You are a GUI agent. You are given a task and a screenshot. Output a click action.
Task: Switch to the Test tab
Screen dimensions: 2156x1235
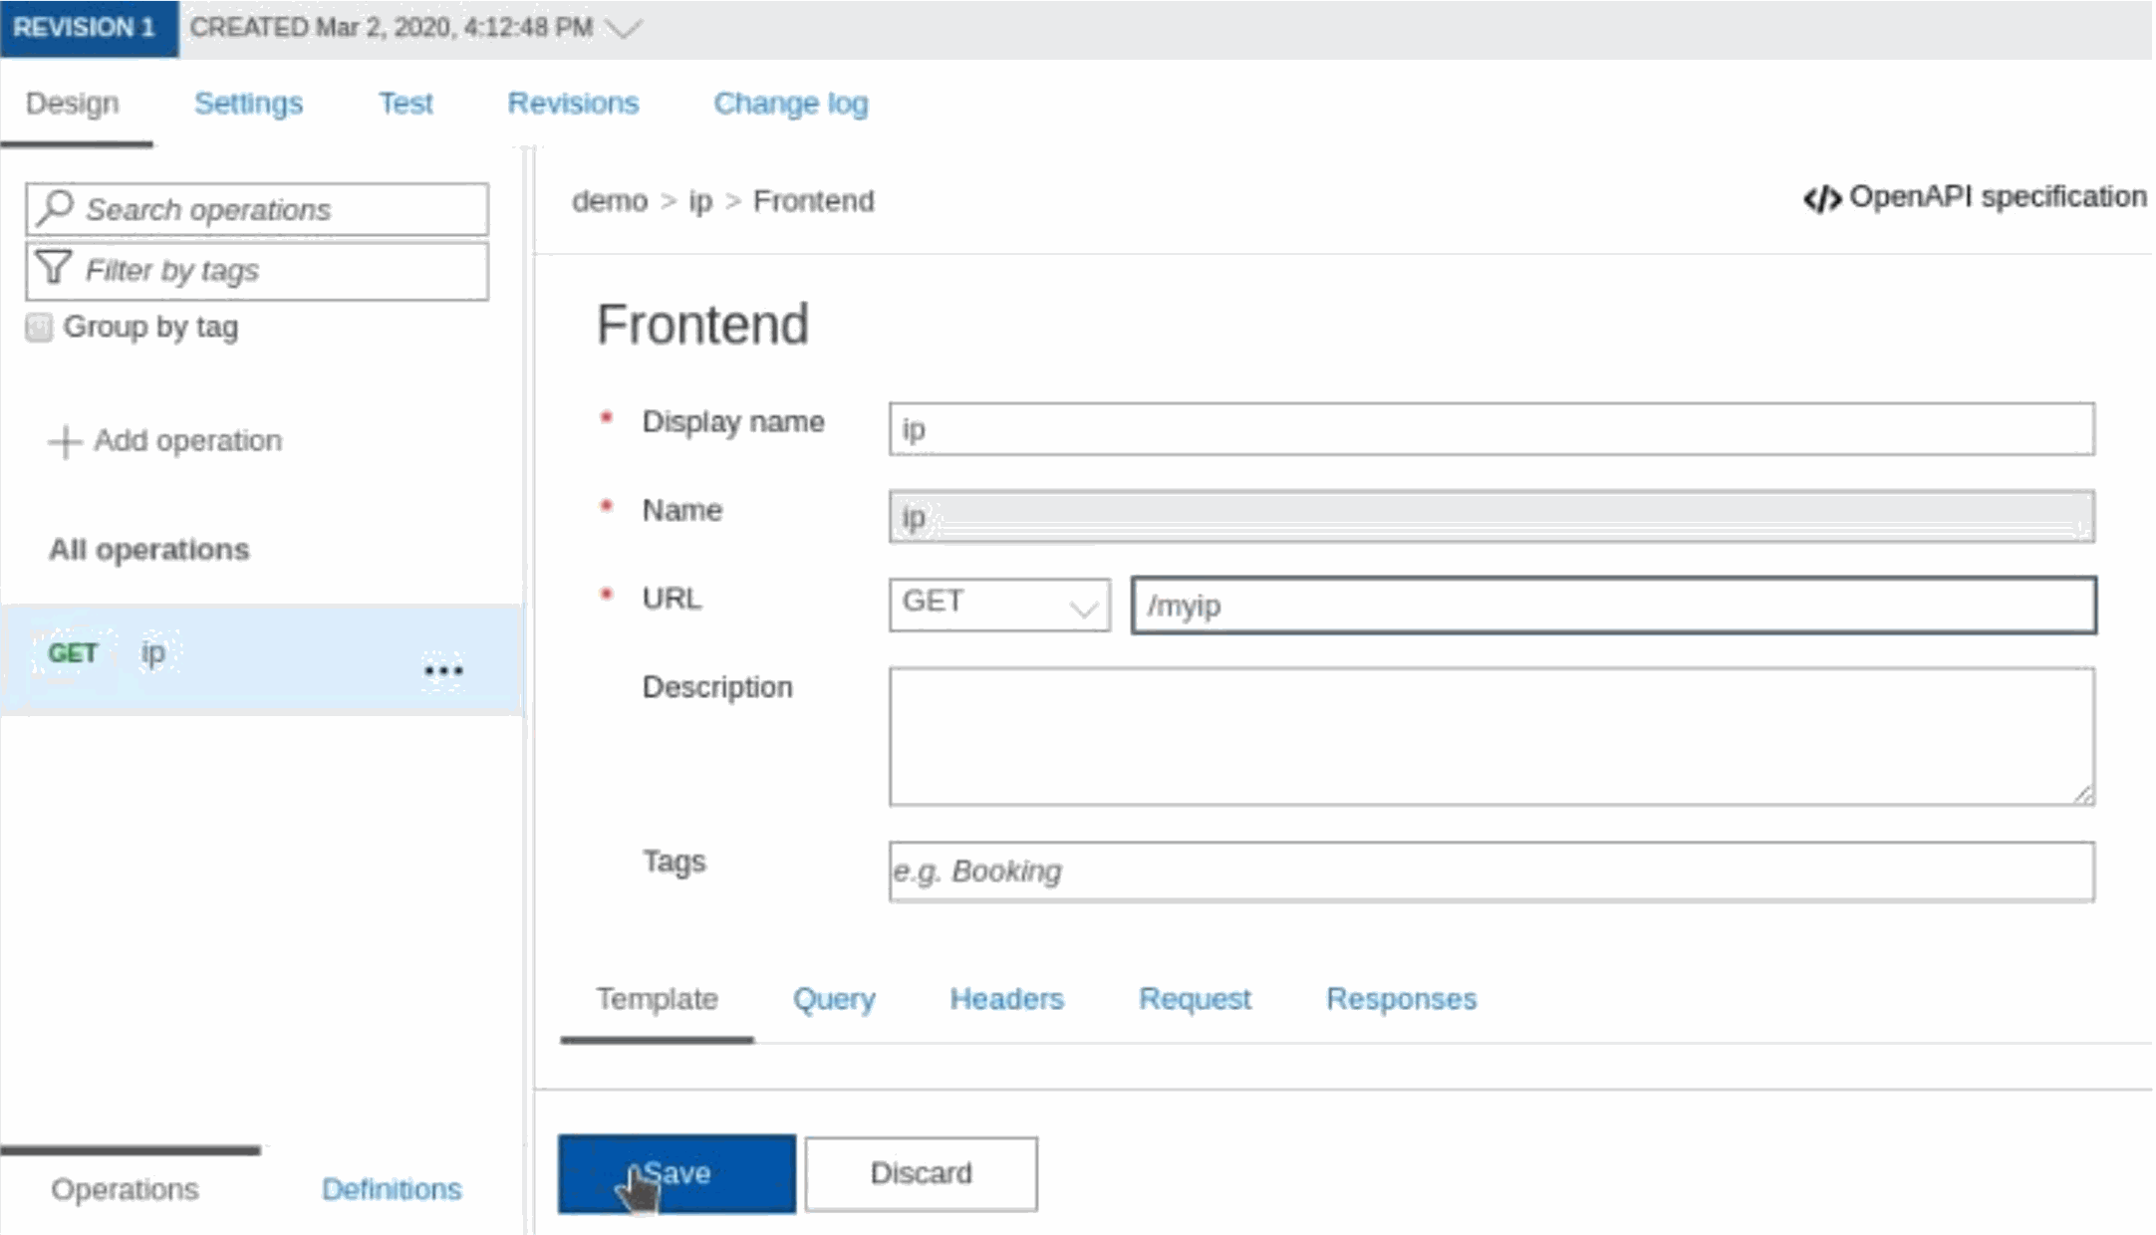click(x=405, y=103)
